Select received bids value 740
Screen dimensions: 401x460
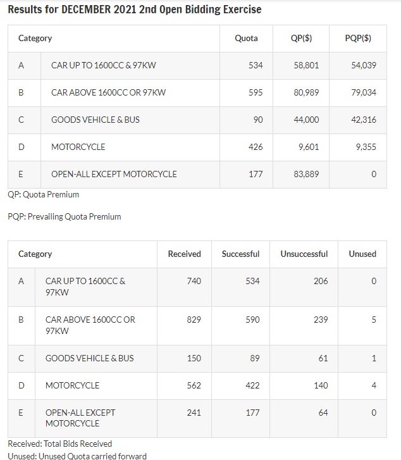[194, 281]
